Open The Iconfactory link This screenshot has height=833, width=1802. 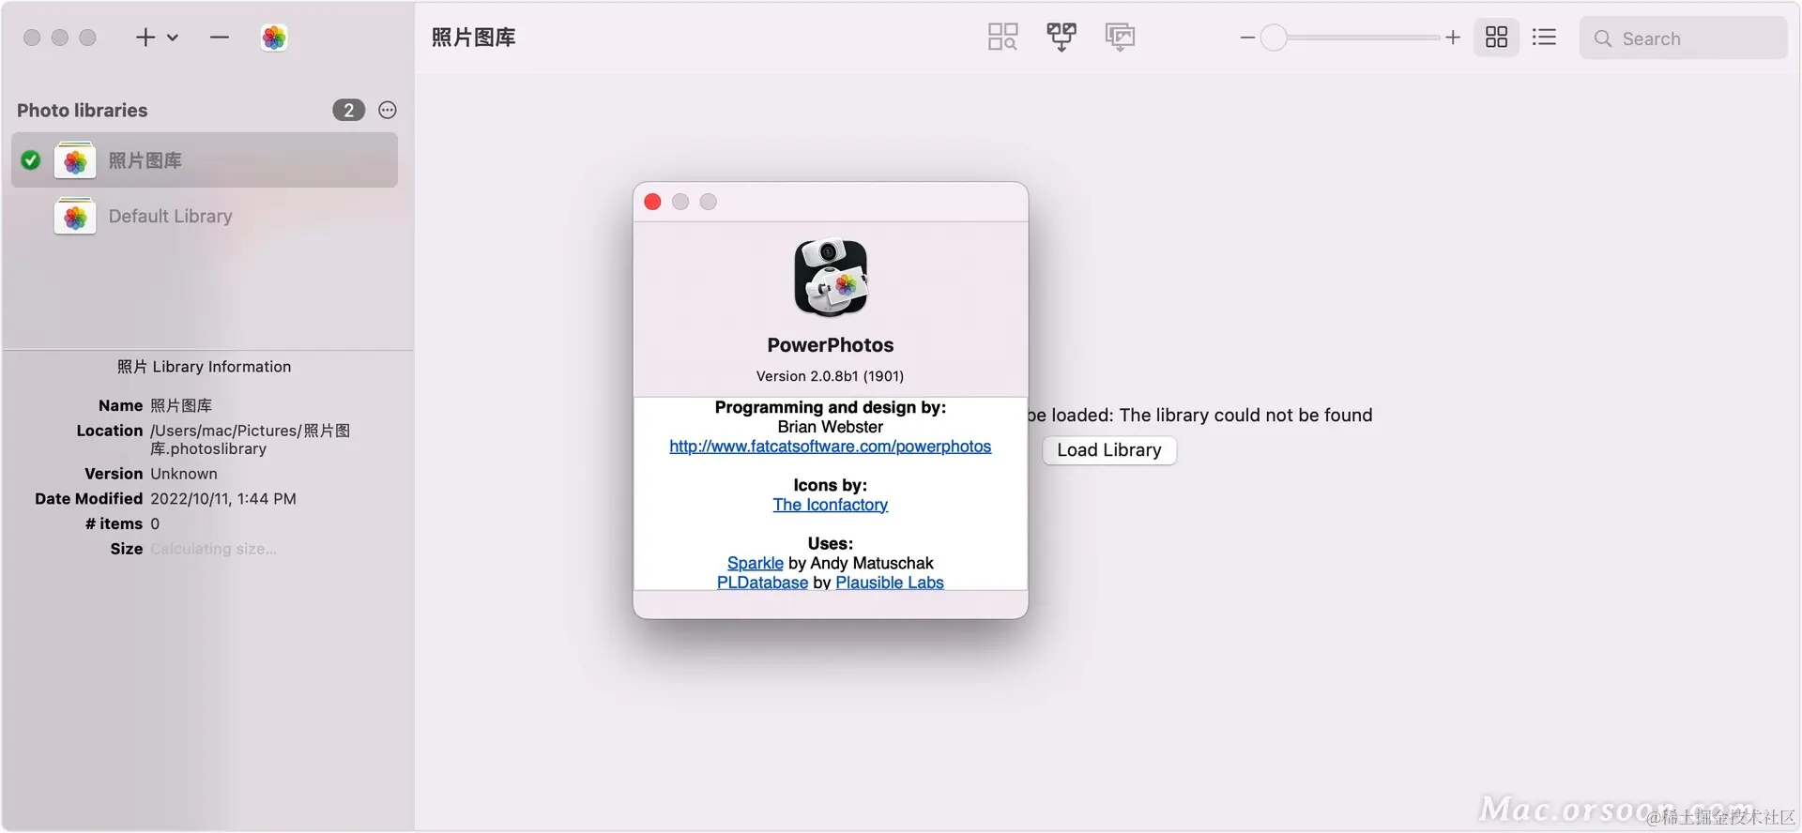click(830, 505)
